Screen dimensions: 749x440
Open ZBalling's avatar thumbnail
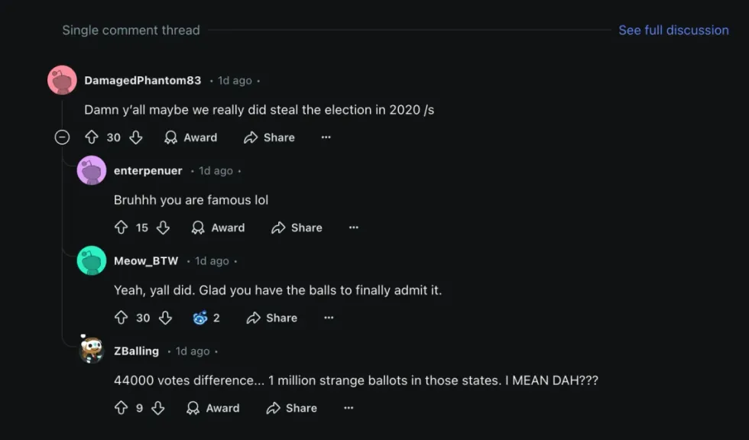92,351
